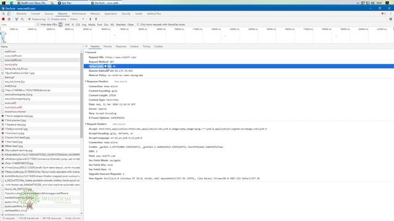This screenshot has height=221, width=394.
Task: Tick the Hide data URLs checkbox
Action: coord(38,25)
